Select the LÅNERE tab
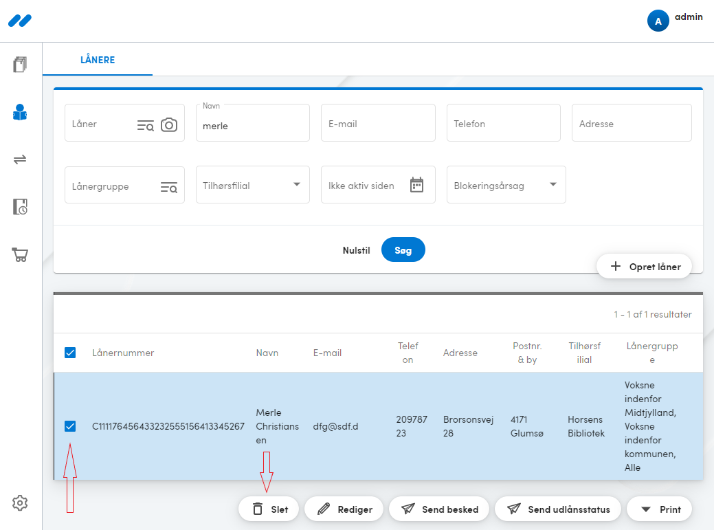 pos(98,60)
